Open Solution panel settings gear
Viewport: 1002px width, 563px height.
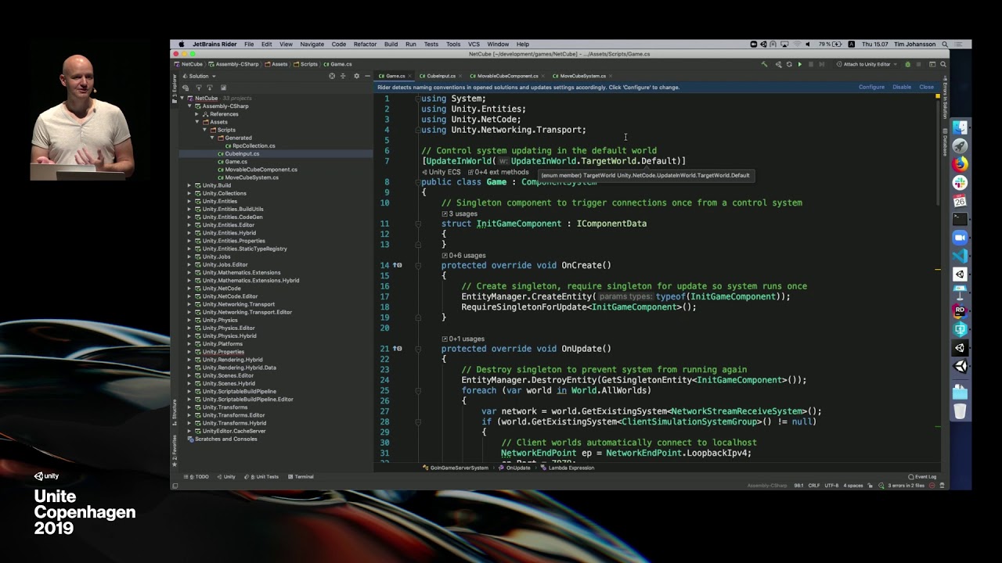[356, 76]
